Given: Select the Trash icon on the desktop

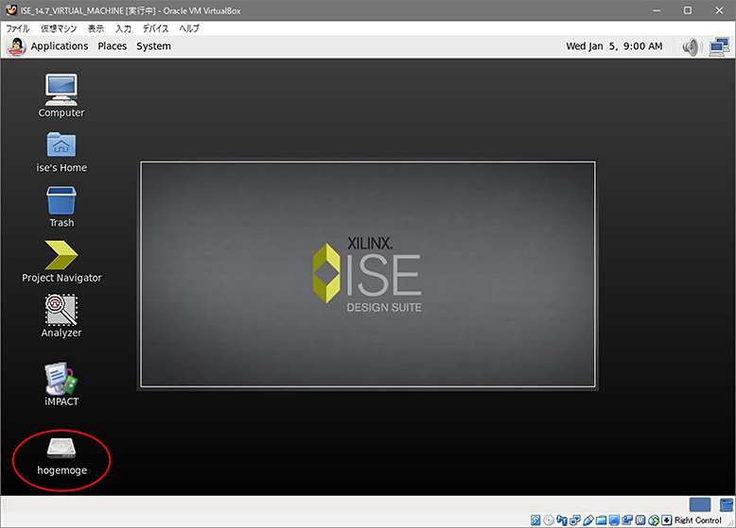Looking at the screenshot, I should 61,207.
